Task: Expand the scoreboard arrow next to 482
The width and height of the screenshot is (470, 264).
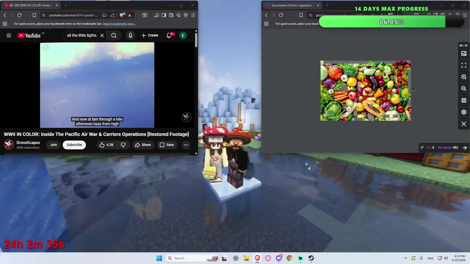Action: (465, 148)
